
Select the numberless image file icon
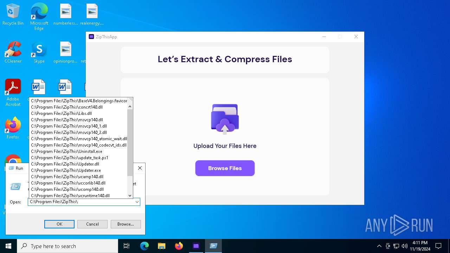pos(66,15)
